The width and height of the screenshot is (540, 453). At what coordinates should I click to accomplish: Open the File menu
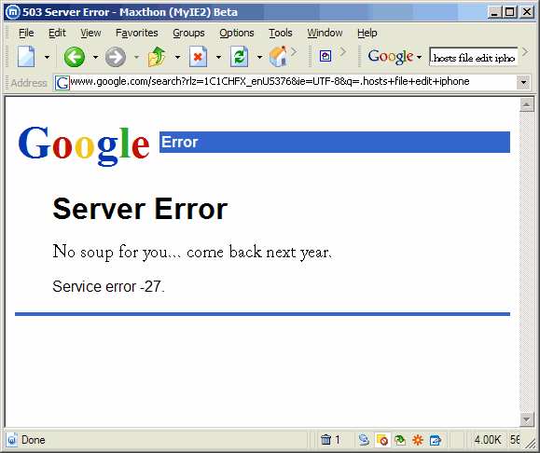pyautogui.click(x=26, y=33)
